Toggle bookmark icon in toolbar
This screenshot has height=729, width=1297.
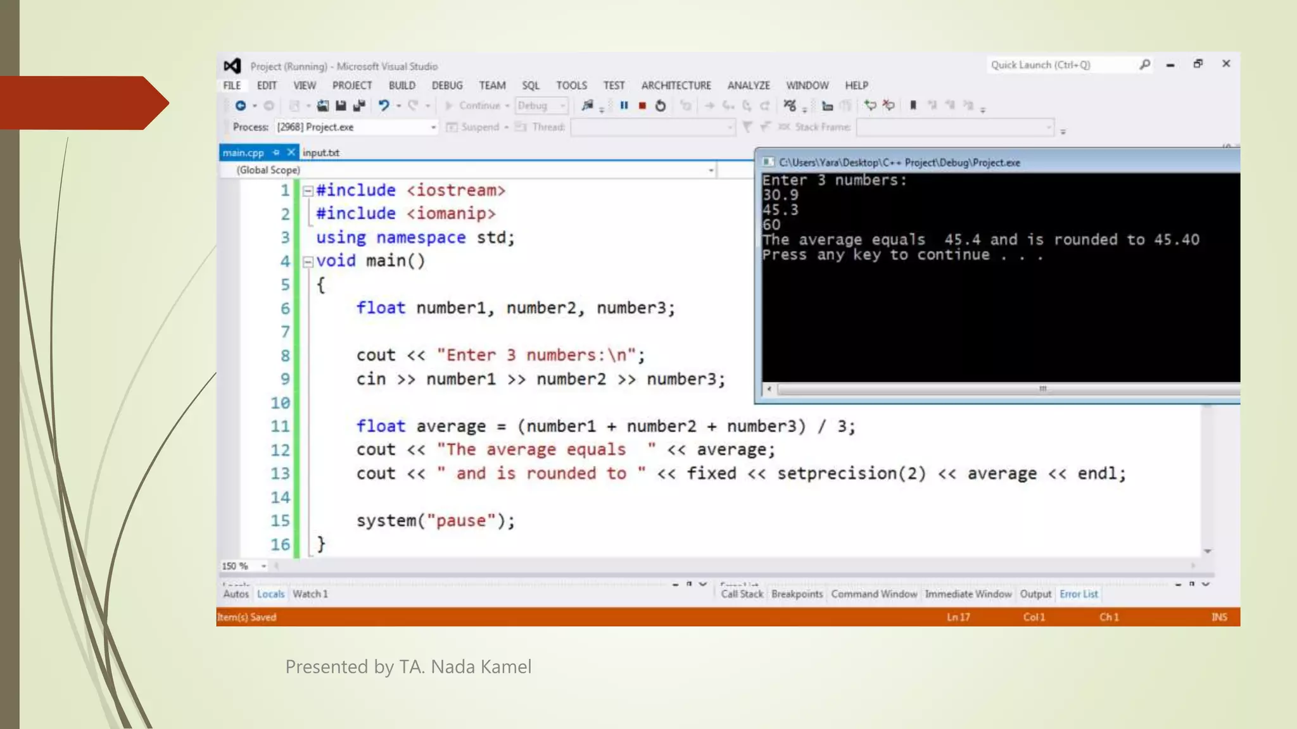click(913, 106)
